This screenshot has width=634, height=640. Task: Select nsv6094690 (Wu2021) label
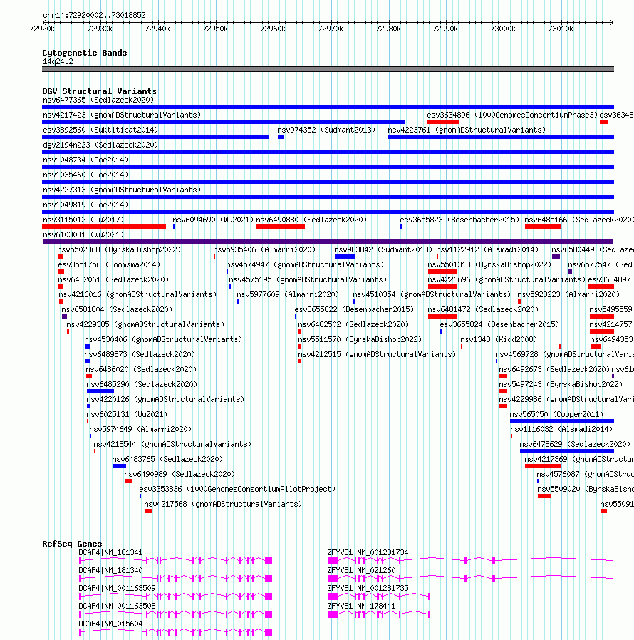(x=213, y=220)
